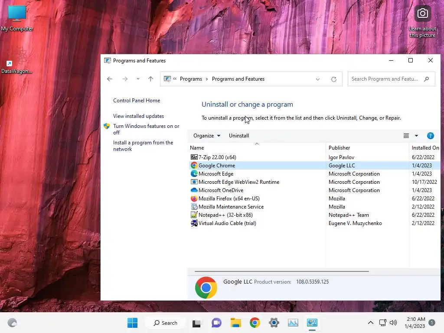Sort by the Installed On column header
Screen dimensions: 444x333
click(x=425, y=147)
